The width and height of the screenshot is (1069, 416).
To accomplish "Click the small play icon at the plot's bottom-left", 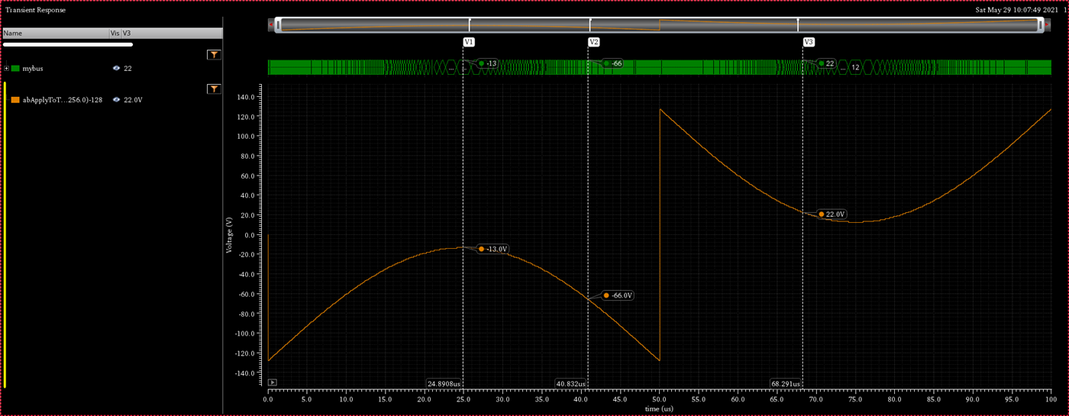I will click(x=273, y=382).
